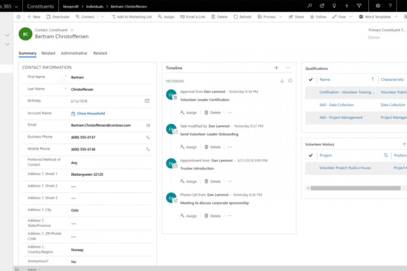Click the phone icon beside Business Phone
This screenshot has height=271, width=407.
148,137
